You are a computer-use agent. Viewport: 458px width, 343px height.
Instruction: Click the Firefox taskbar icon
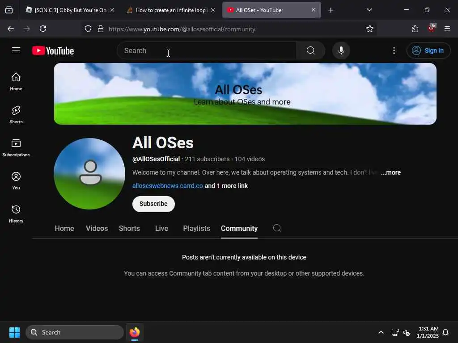pyautogui.click(x=135, y=332)
